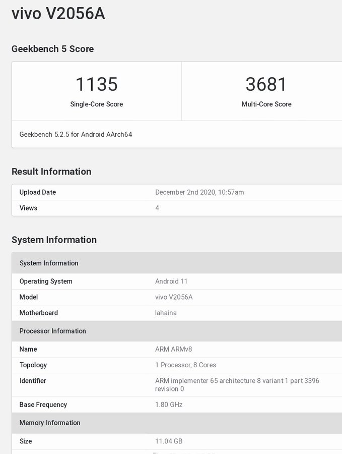
Task: Click the System Information section heading
Action: coord(54,240)
